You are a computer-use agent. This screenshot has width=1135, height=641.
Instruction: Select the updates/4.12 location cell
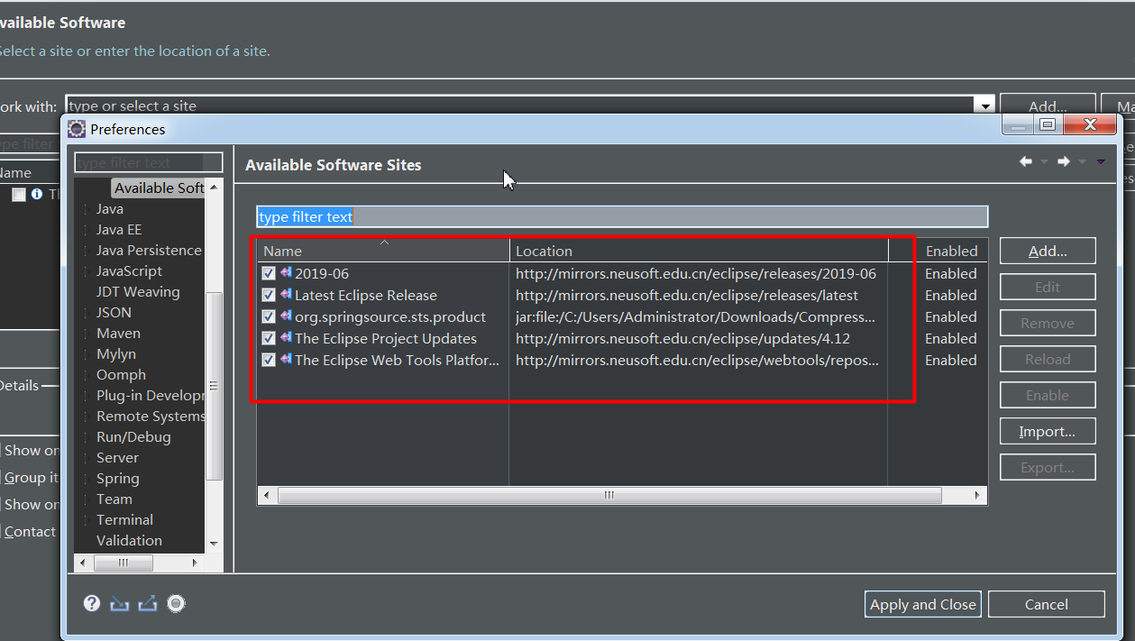(699, 338)
